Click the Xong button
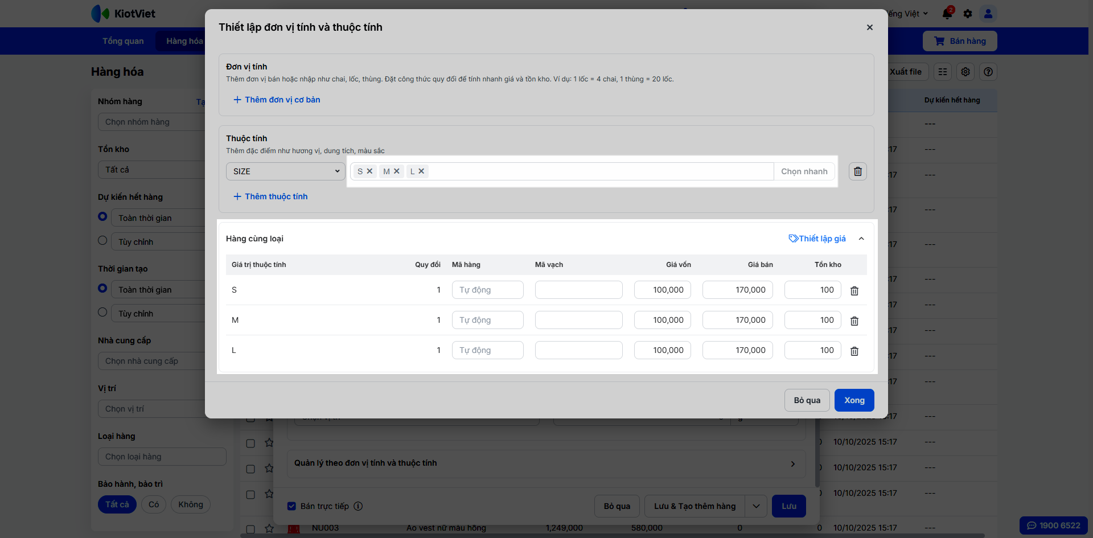This screenshot has width=1093, height=538. pyautogui.click(x=854, y=400)
